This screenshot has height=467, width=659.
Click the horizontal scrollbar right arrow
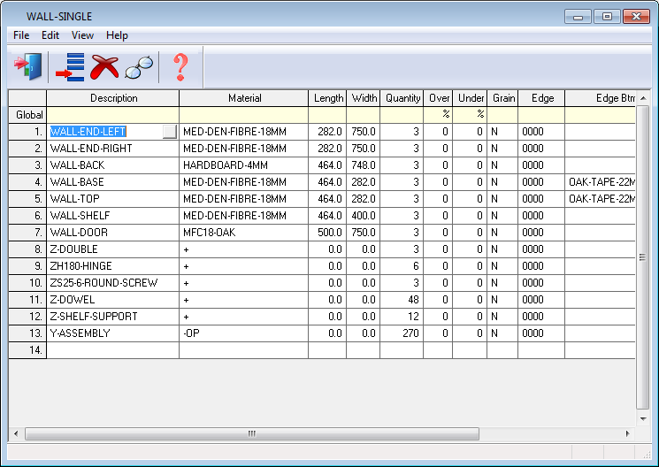pyautogui.click(x=627, y=433)
